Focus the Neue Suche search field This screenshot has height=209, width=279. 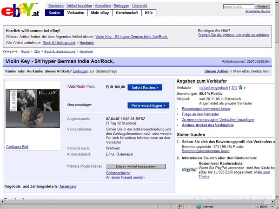(239, 7)
